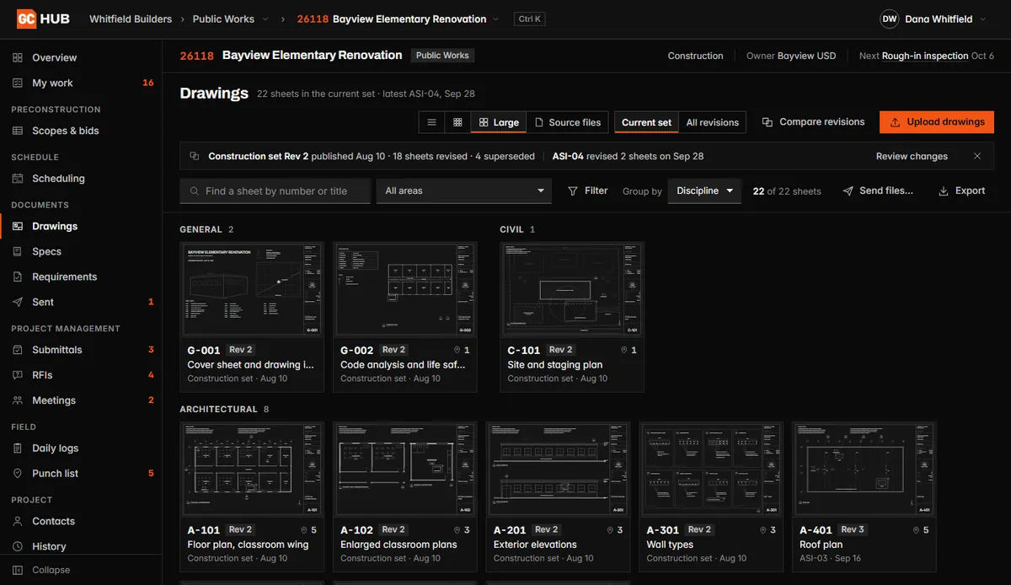Viewport: 1011px width, 585px height.
Task: Collapse the sidebar
Action: (x=81, y=570)
